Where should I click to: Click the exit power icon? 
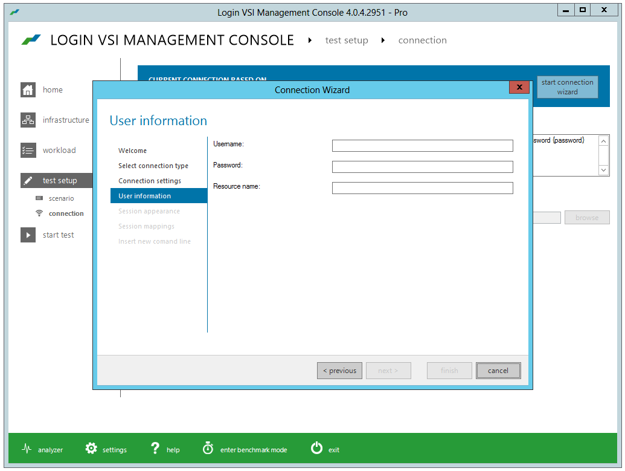(317, 448)
